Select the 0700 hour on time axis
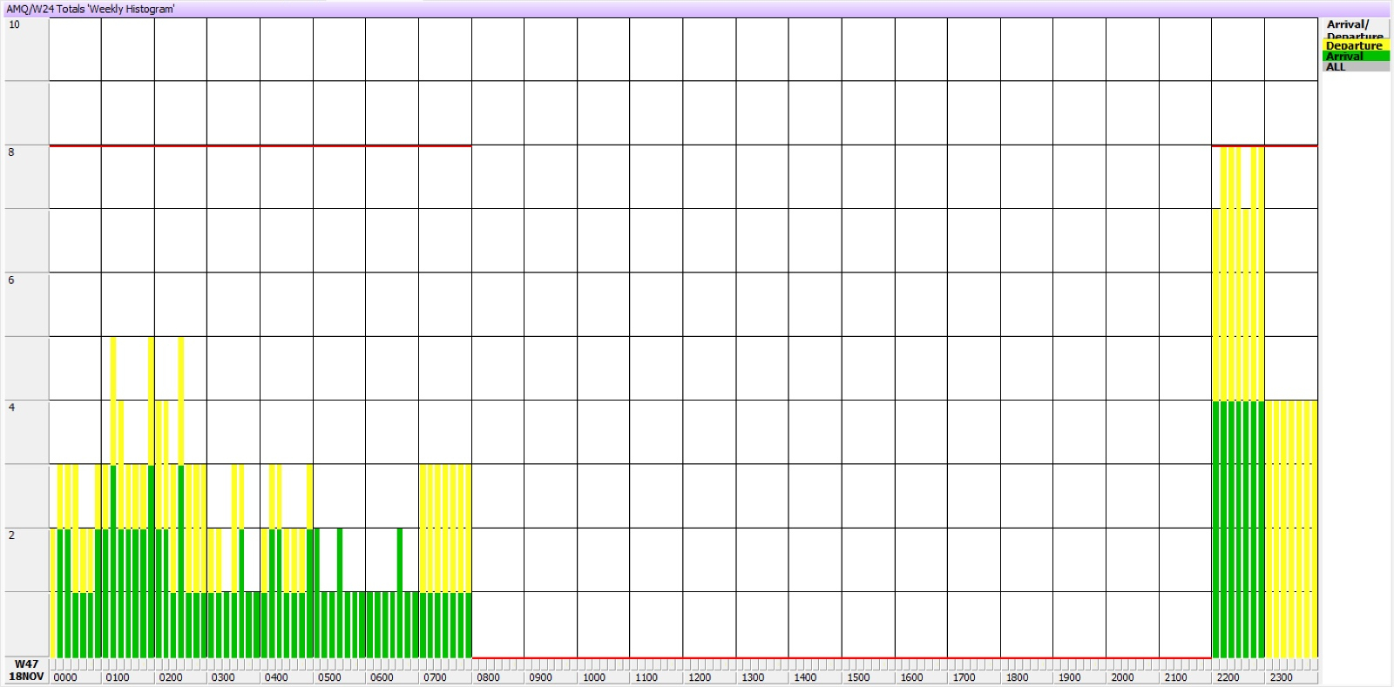Image resolution: width=1394 pixels, height=687 pixels. point(435,677)
